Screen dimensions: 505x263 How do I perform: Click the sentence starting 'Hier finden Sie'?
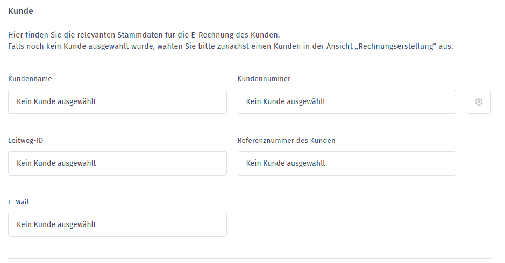(x=144, y=35)
